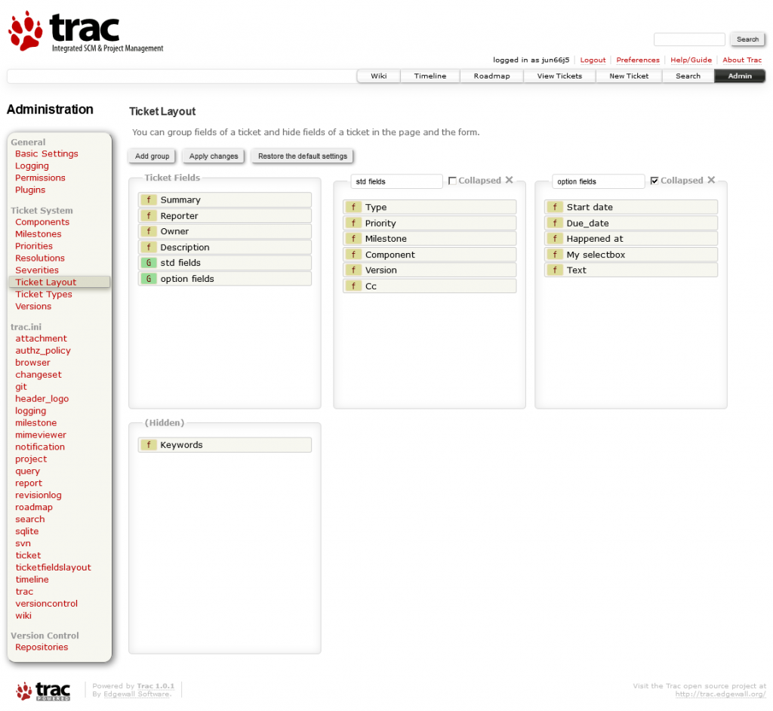Open the Preferences link
The width and height of the screenshot is (773, 711).
(637, 60)
